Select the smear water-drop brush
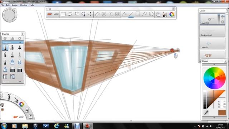The height and width of the screenshot is (129, 229). point(20,62)
